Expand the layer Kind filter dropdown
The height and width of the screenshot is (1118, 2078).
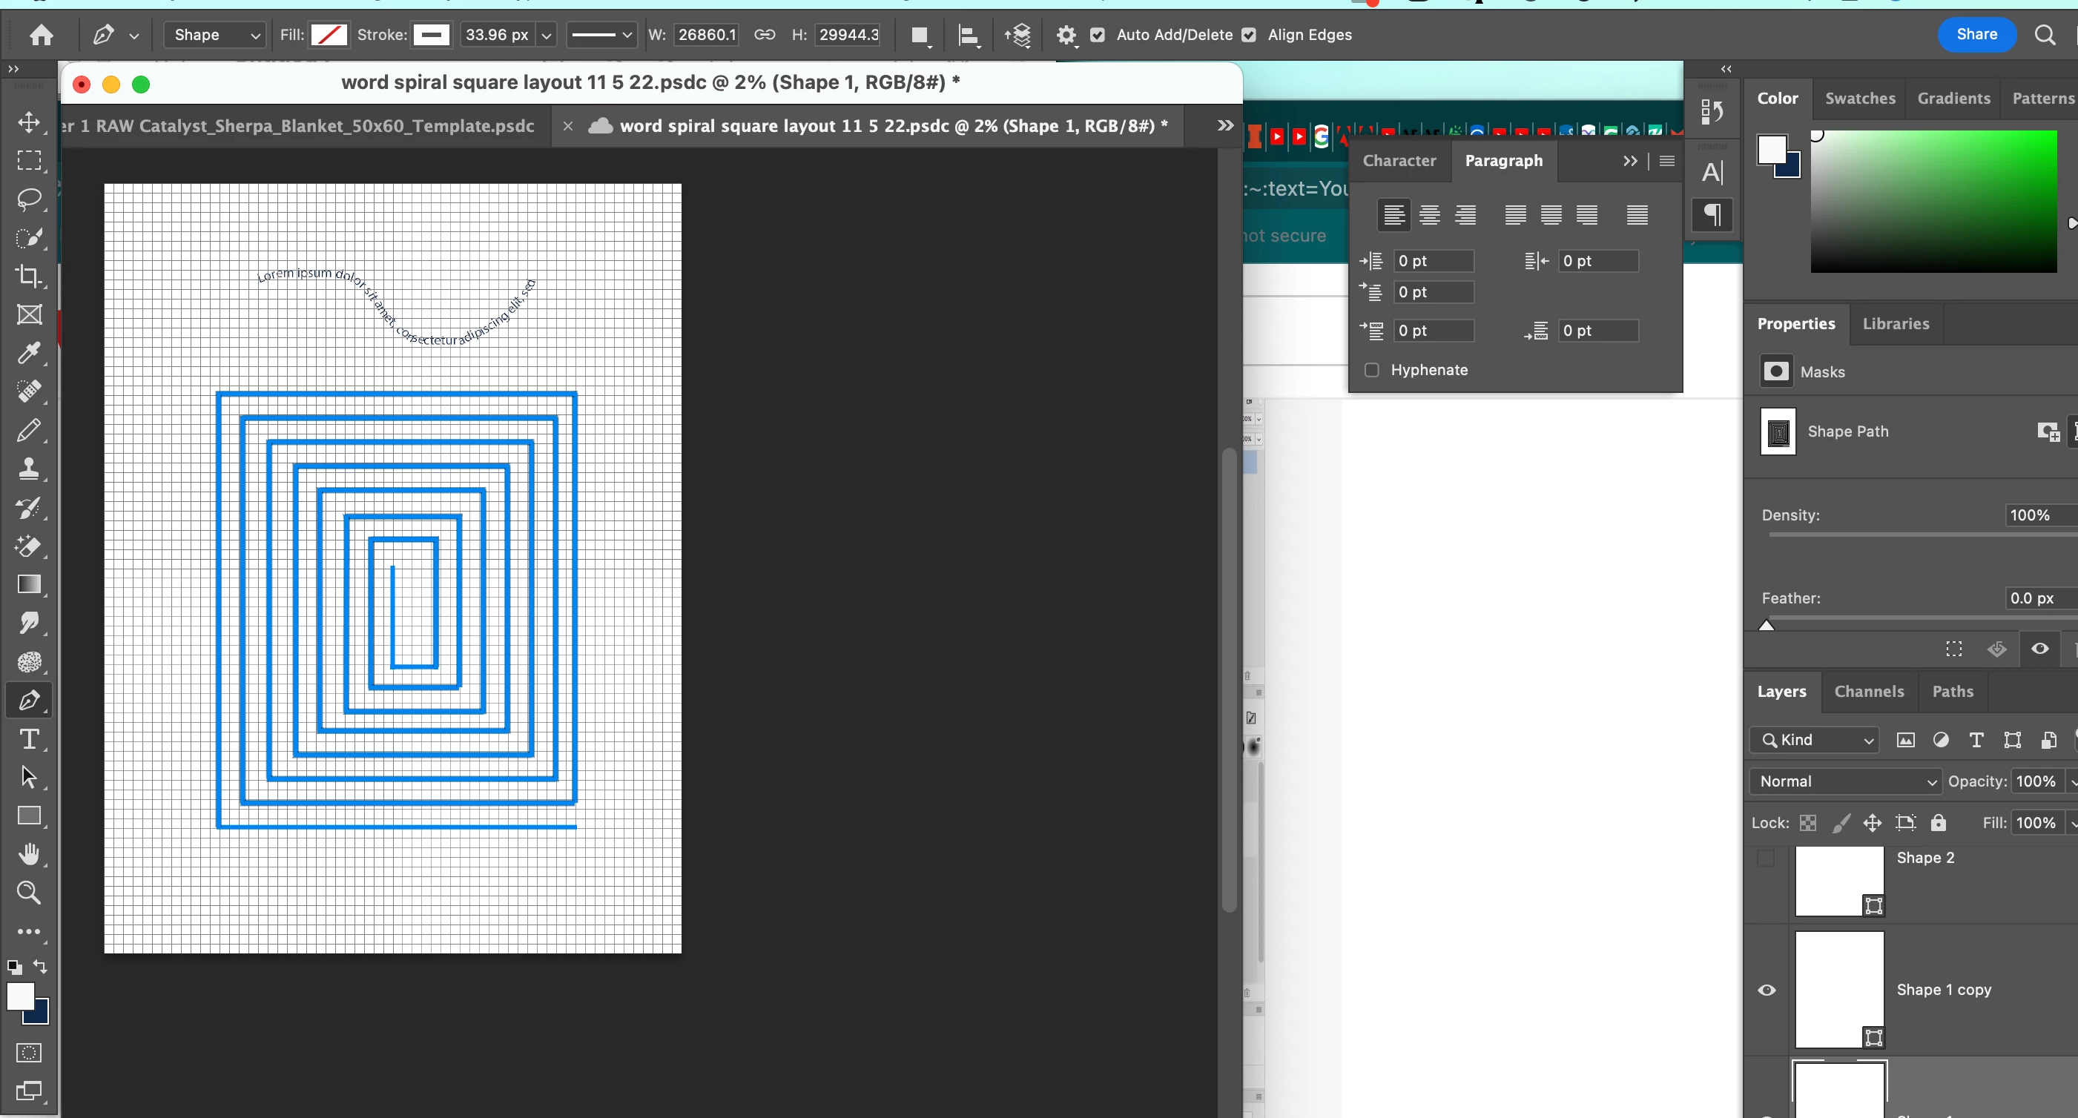coord(1815,740)
